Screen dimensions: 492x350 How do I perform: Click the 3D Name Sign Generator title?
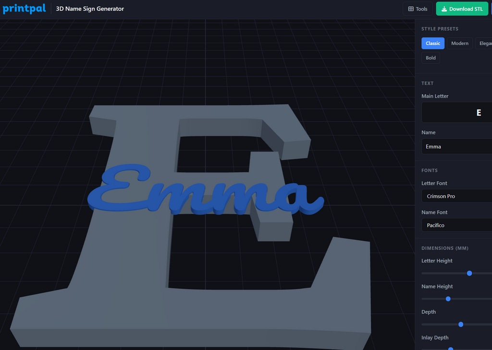[x=90, y=9]
